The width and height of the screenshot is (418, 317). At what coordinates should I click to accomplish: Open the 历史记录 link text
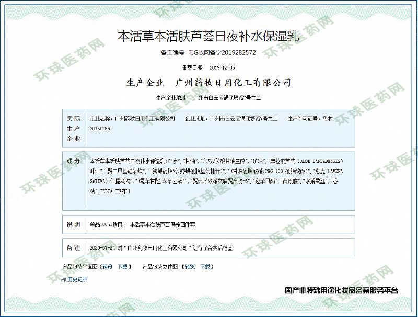(77, 280)
